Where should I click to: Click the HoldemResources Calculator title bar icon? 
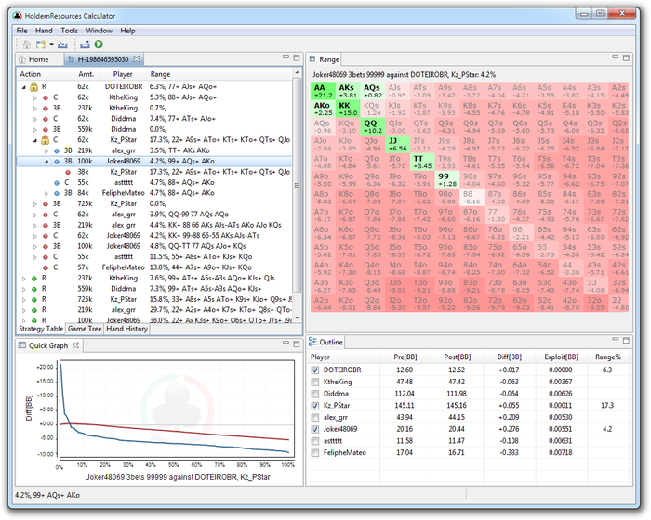[x=17, y=16]
